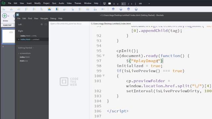Open the zoom level dropdown in Captivate
Image resolution: width=212 pixels, height=119 pixels.
(x=149, y=4)
